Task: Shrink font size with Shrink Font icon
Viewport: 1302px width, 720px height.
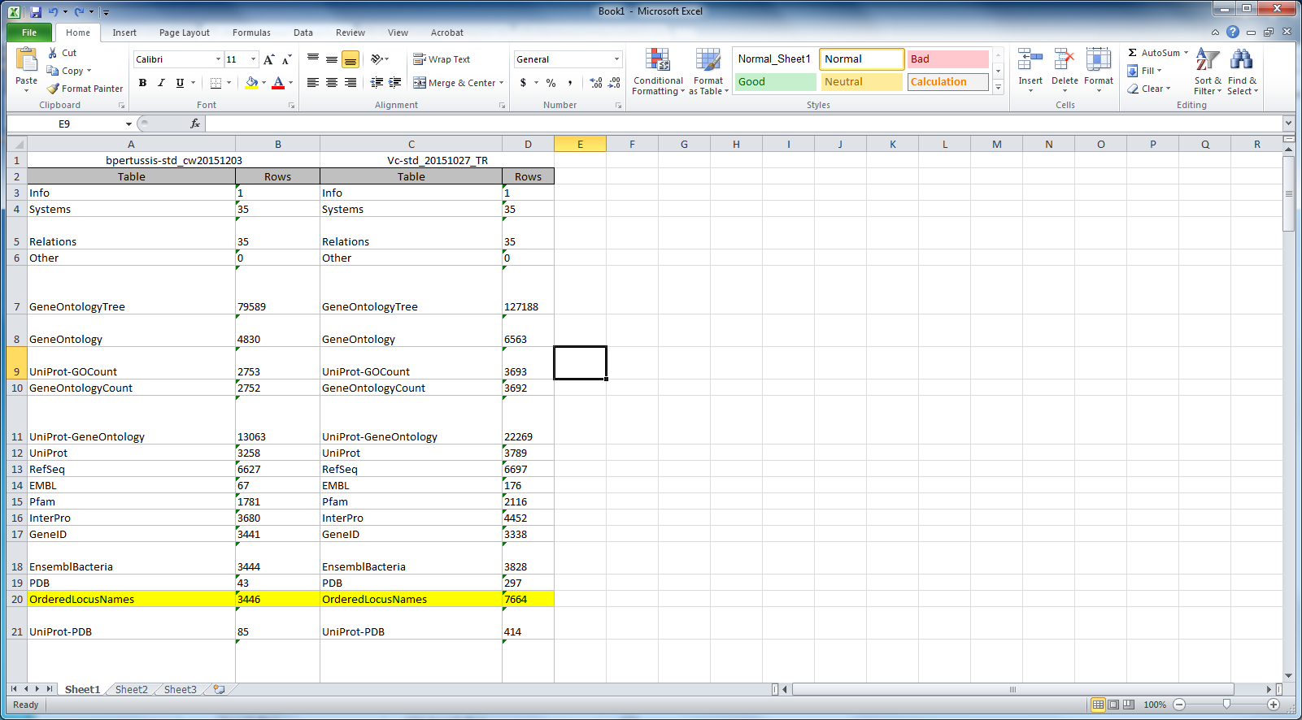Action: coord(286,59)
